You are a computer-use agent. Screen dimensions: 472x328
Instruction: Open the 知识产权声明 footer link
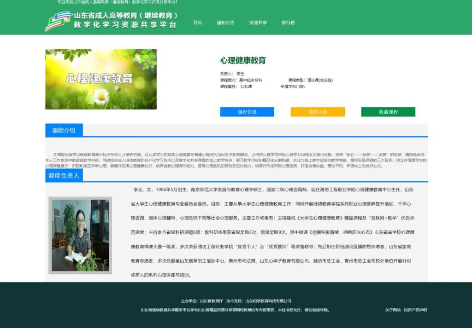click(415, 310)
